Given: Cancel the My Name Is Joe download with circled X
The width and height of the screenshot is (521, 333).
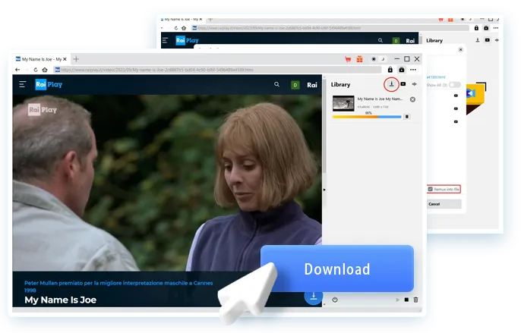Looking at the screenshot, I should click(x=412, y=99).
